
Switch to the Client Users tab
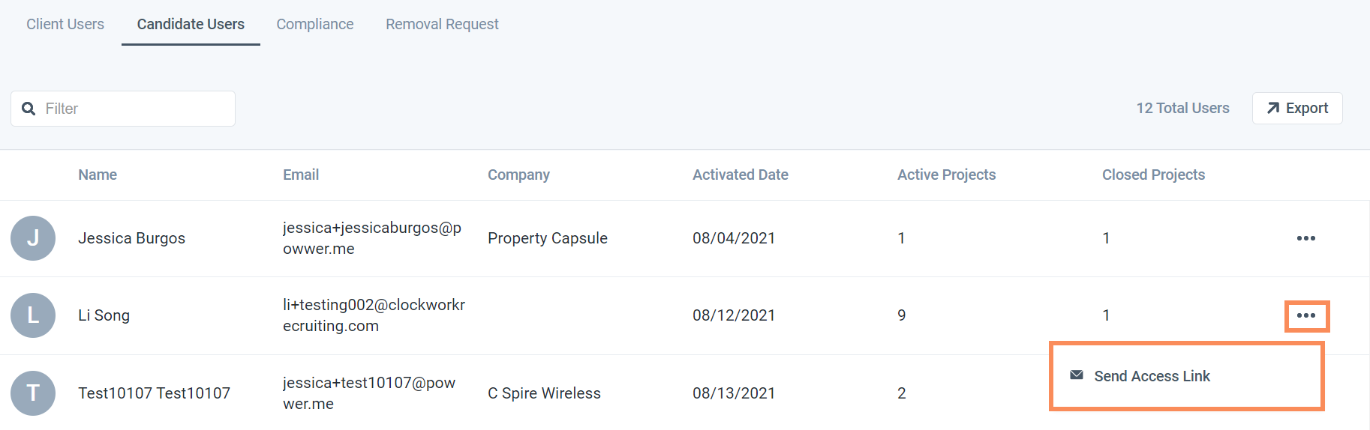(65, 24)
